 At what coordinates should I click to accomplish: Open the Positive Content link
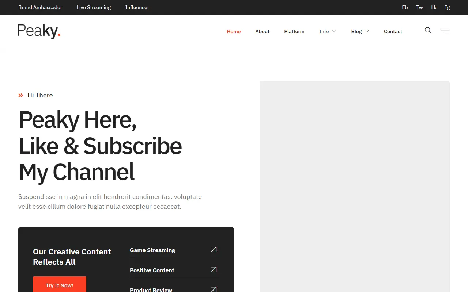click(152, 270)
